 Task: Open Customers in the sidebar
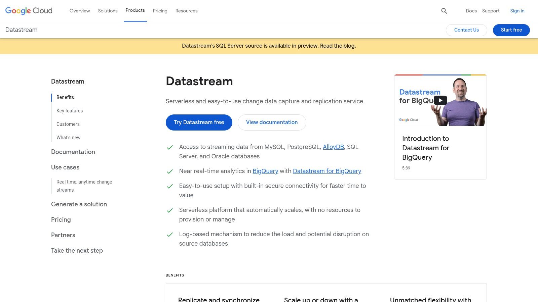click(68, 124)
